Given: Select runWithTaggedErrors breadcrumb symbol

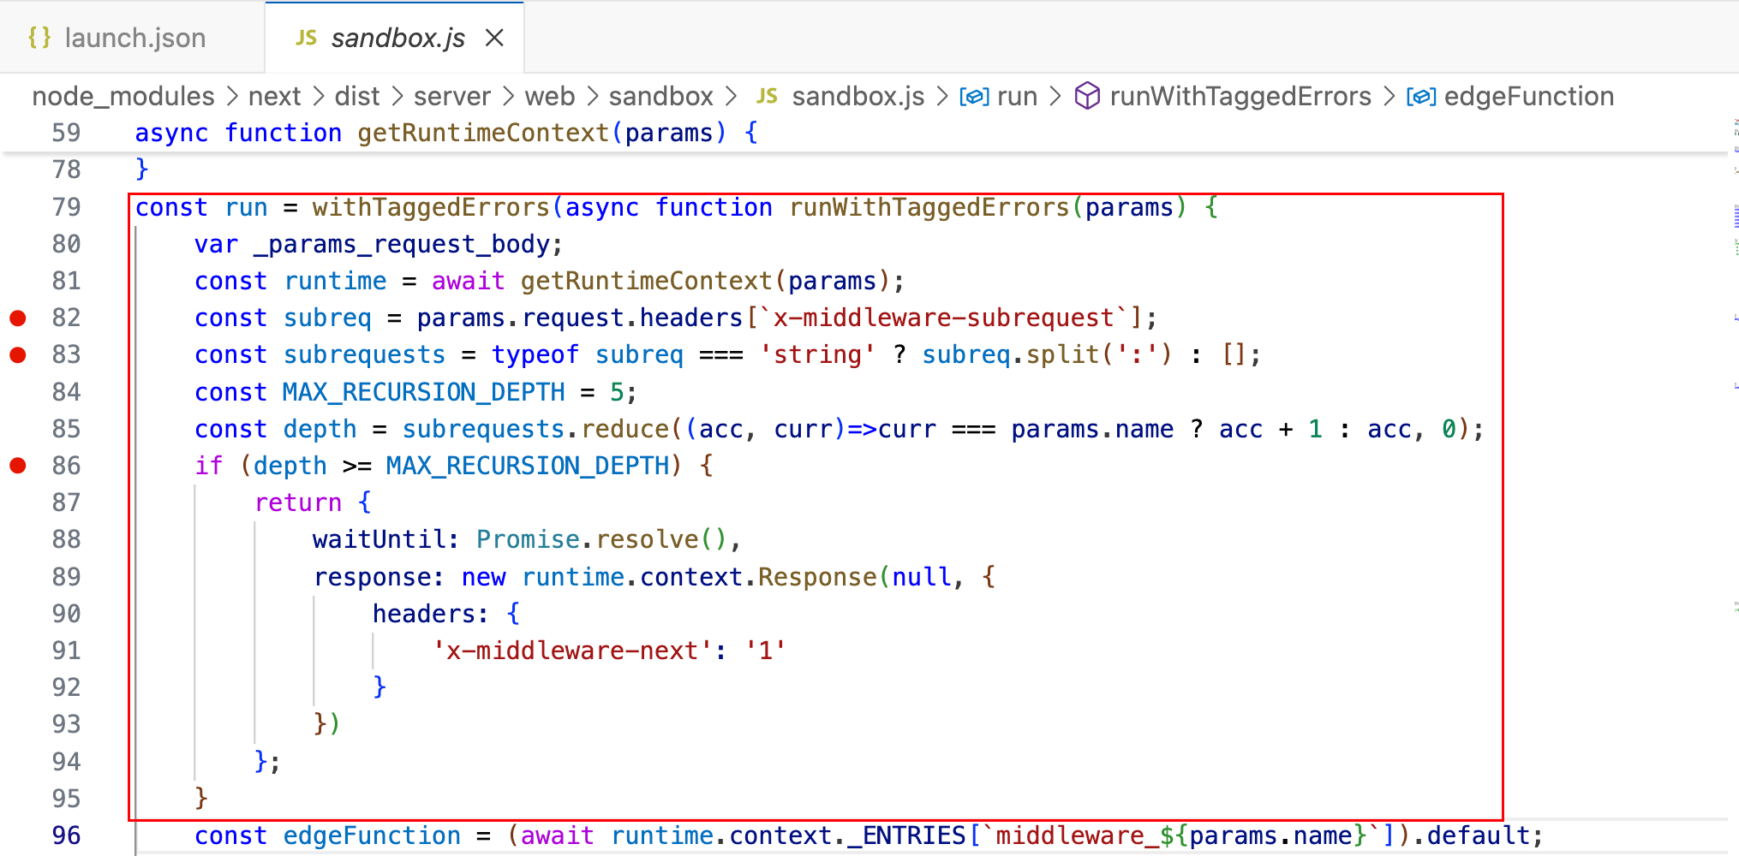Looking at the screenshot, I should pyautogui.click(x=1240, y=96).
